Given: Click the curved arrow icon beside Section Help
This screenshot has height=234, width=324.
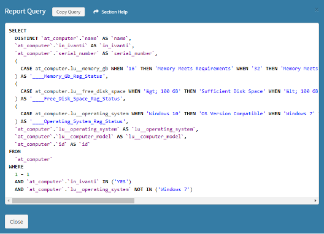Looking at the screenshot, I should [x=96, y=12].
